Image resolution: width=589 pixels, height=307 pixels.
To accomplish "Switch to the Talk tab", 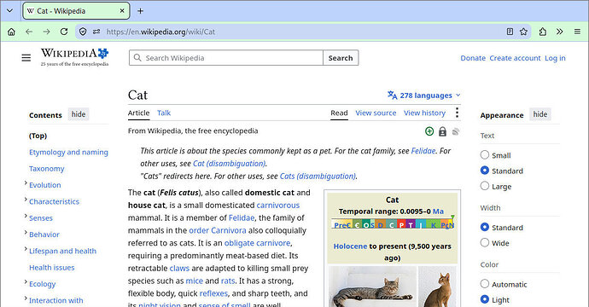I will 164,113.
